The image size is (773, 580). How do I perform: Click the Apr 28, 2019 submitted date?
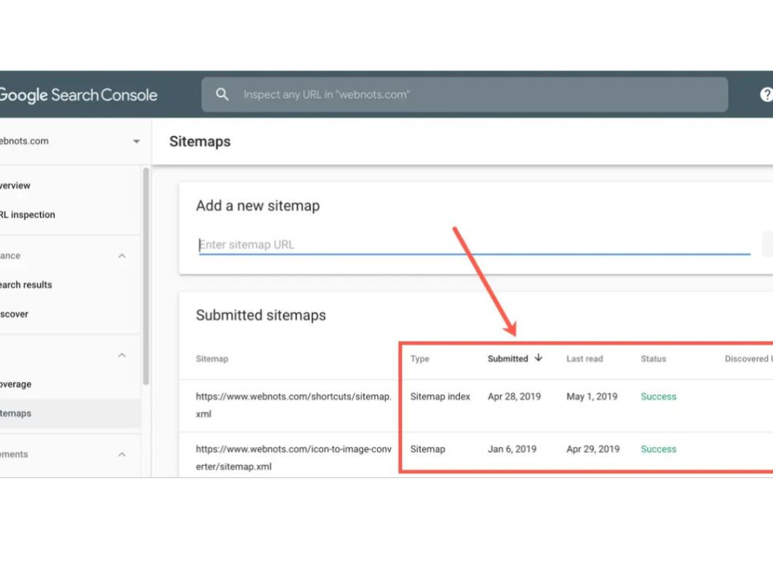point(514,397)
